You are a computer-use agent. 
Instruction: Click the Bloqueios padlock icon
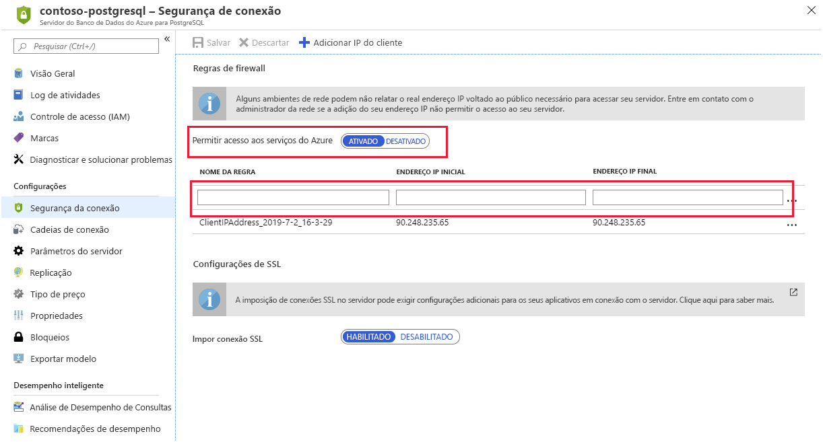coord(19,337)
